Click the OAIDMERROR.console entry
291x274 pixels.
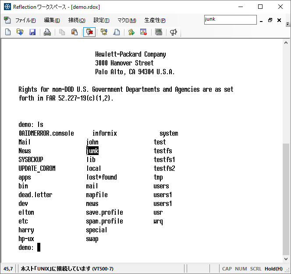click(x=46, y=133)
